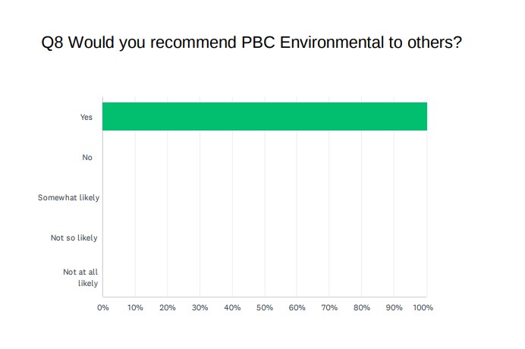Click the 0% axis tick label
The image size is (525, 349).
pyautogui.click(x=103, y=308)
